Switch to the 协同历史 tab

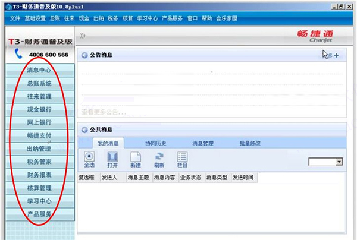coord(156,143)
